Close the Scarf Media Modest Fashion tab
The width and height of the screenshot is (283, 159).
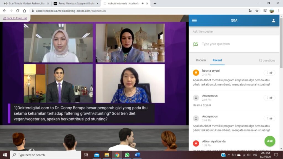pos(48,3)
